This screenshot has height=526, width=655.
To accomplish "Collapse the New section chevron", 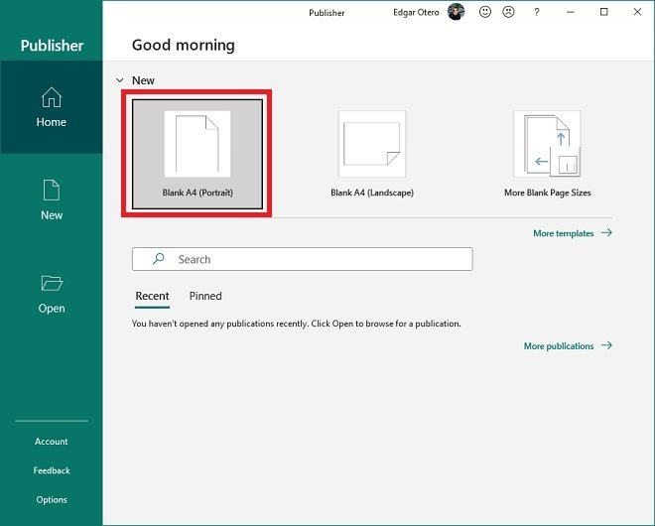I will tap(120, 80).
